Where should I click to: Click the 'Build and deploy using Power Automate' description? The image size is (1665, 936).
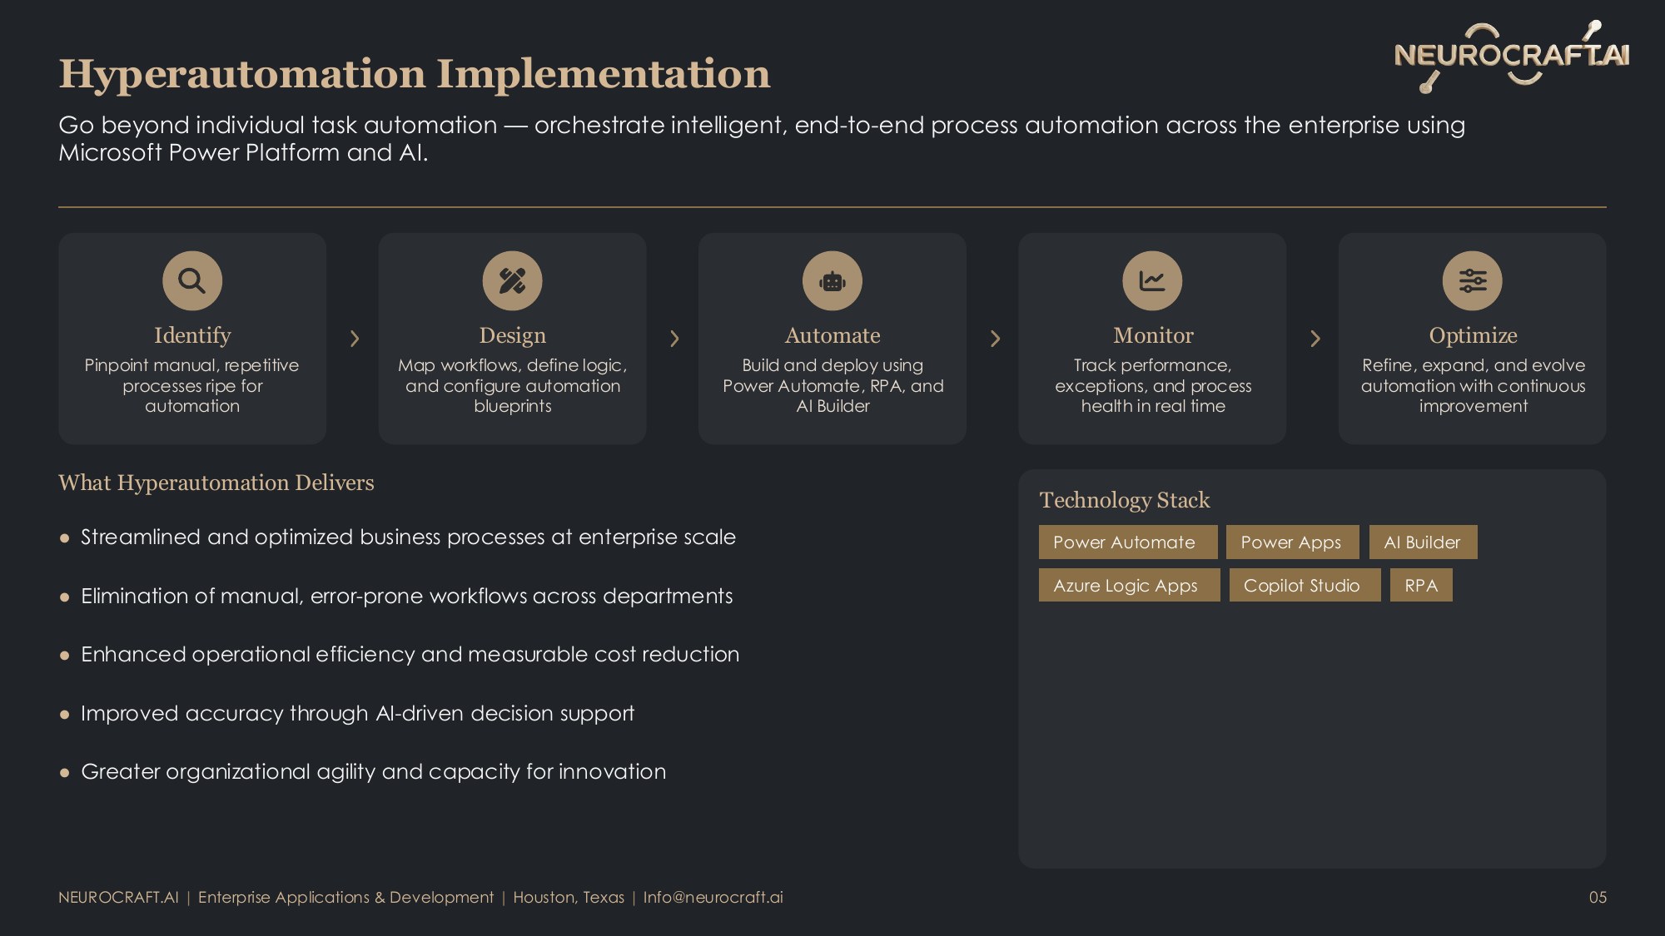click(832, 386)
